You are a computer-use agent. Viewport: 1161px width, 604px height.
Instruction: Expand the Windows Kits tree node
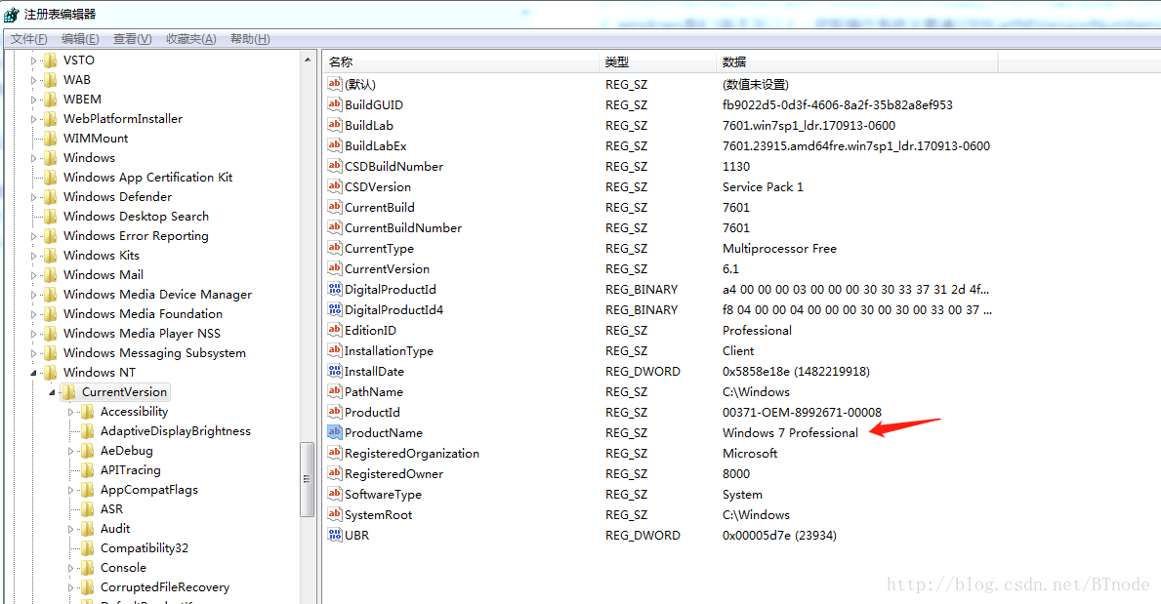(33, 256)
